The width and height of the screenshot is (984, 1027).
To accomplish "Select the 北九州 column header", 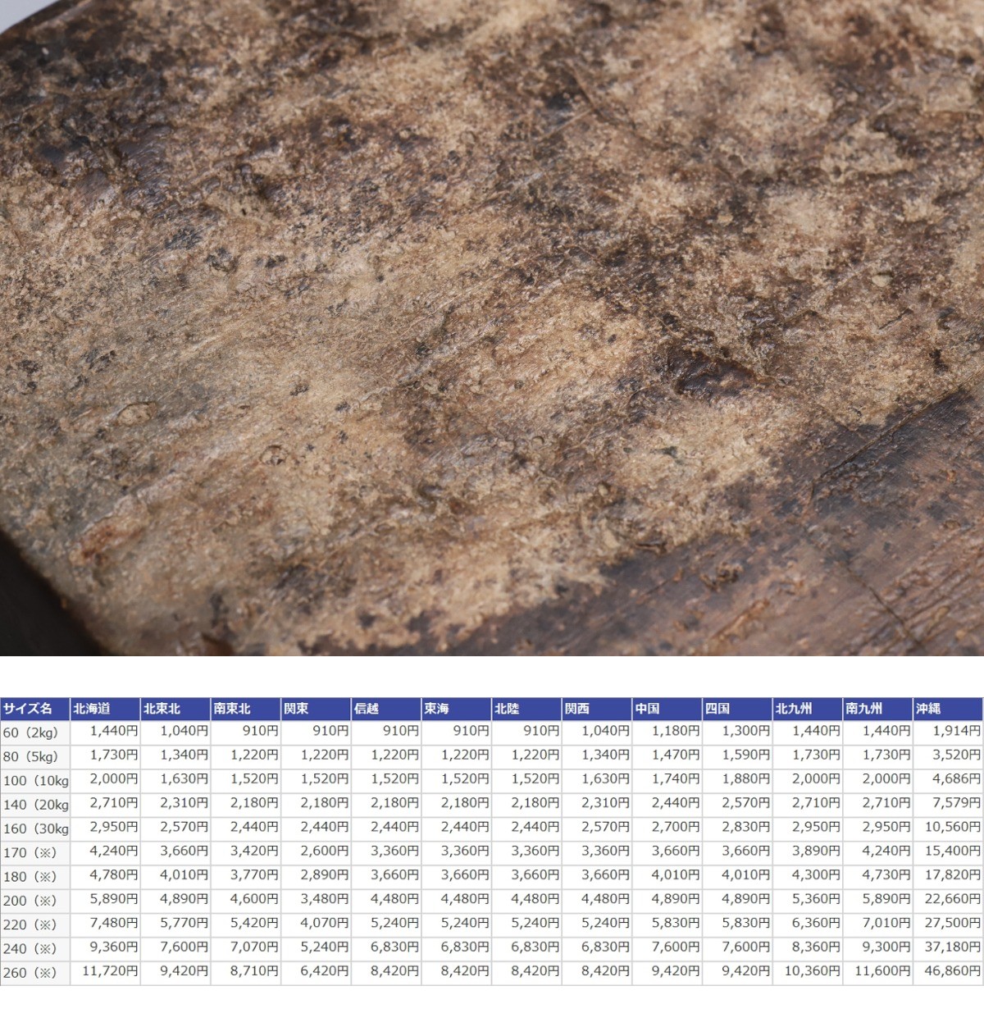I will point(808,709).
